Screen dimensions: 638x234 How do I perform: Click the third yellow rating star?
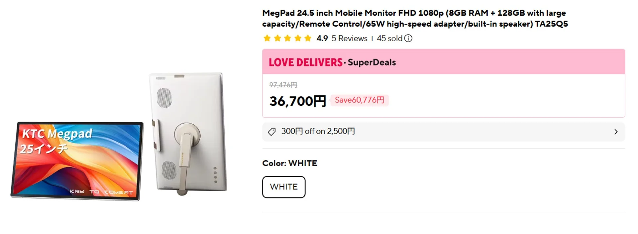pyautogui.click(x=287, y=39)
